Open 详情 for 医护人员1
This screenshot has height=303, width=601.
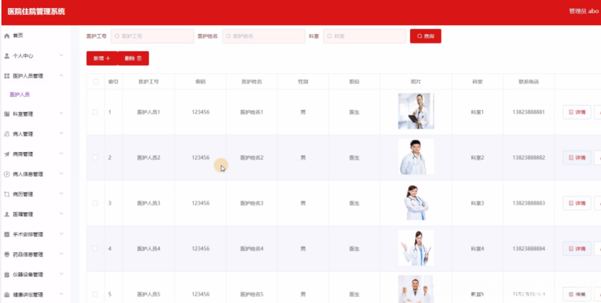point(577,112)
